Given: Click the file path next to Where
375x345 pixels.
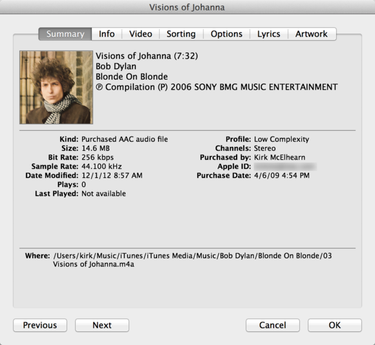Looking at the screenshot, I should point(192,260).
